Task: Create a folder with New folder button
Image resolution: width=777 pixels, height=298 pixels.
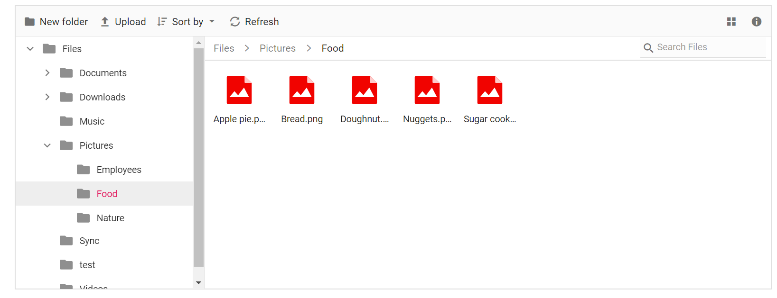Action: pyautogui.click(x=56, y=22)
